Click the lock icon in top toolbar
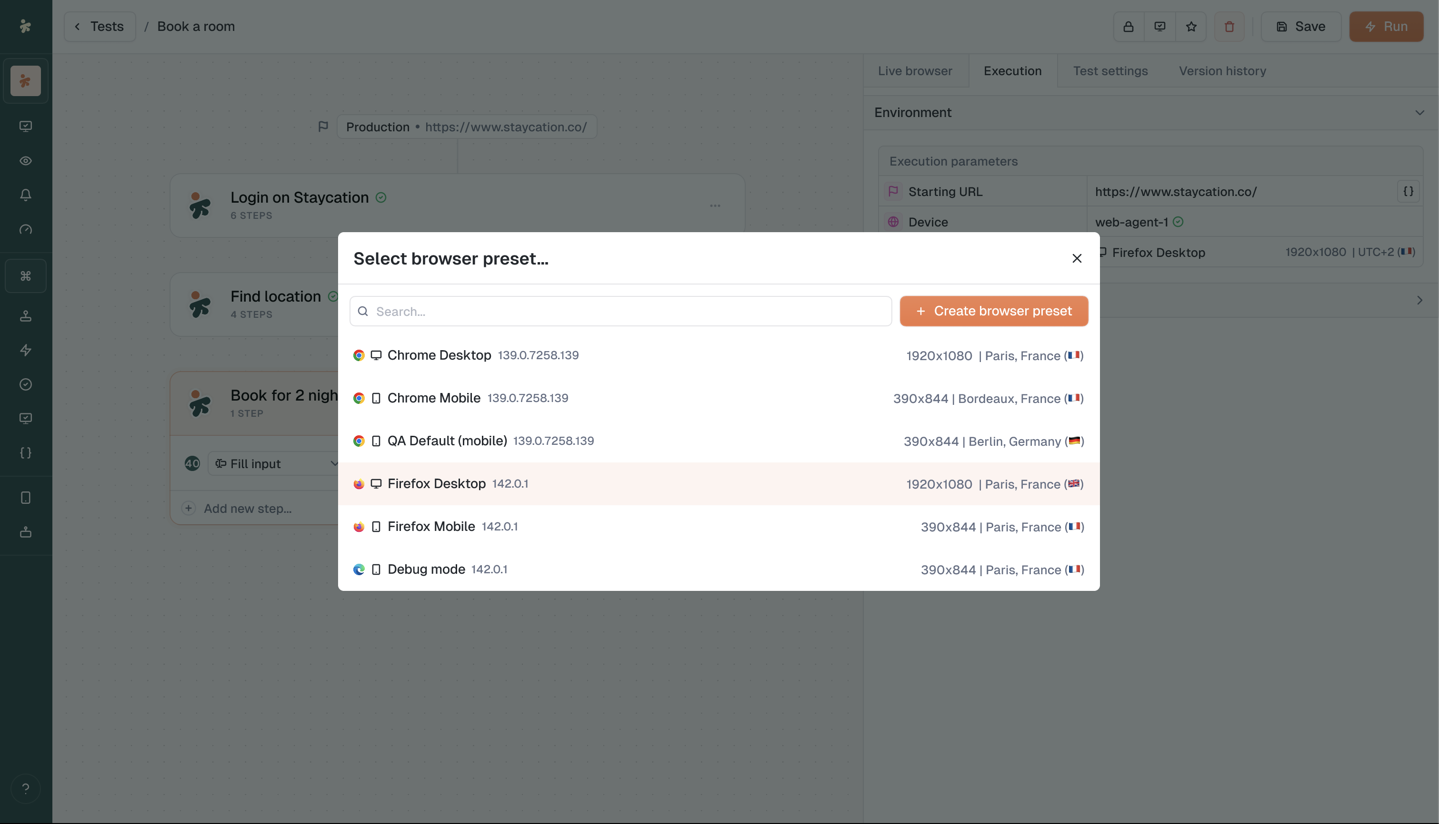 pyautogui.click(x=1128, y=27)
